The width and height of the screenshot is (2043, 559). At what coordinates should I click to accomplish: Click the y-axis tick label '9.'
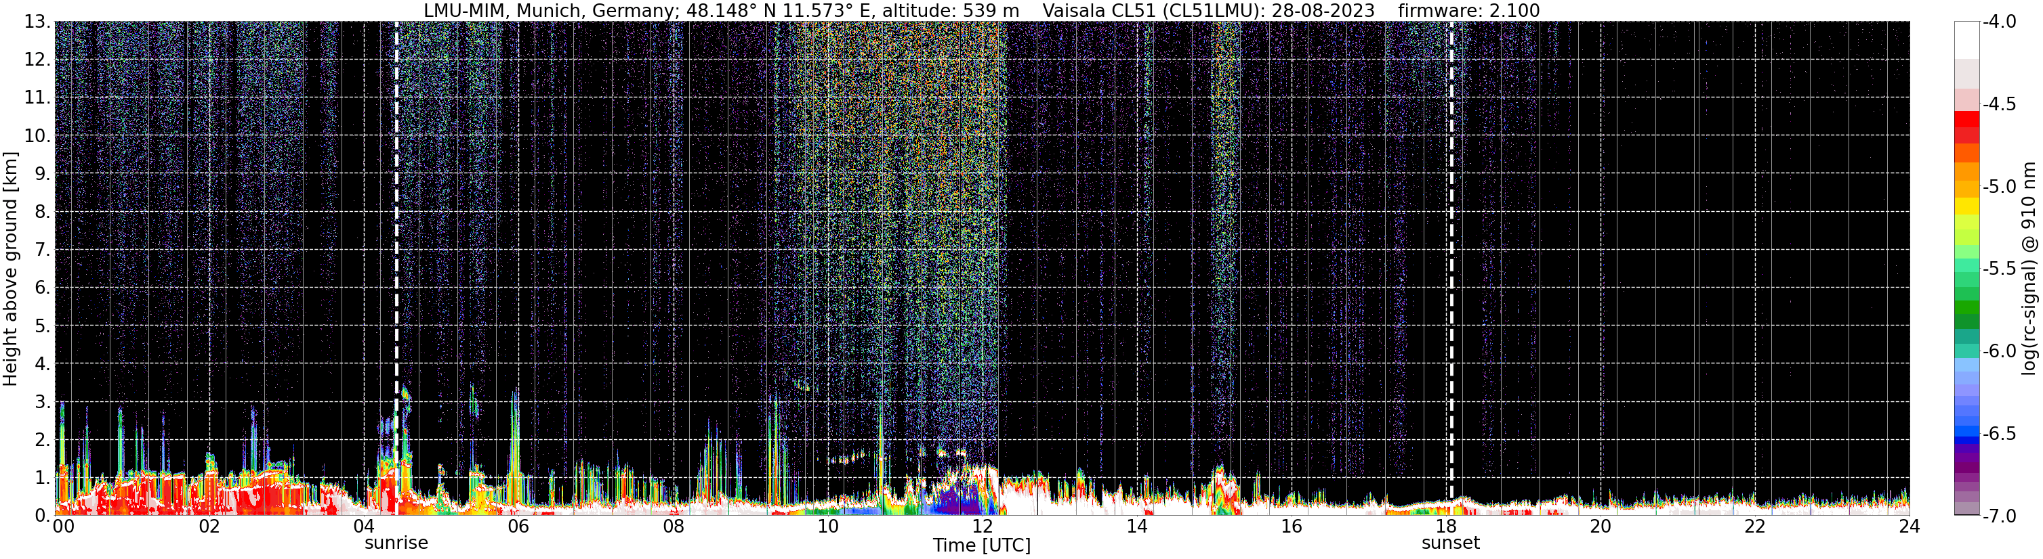point(42,174)
